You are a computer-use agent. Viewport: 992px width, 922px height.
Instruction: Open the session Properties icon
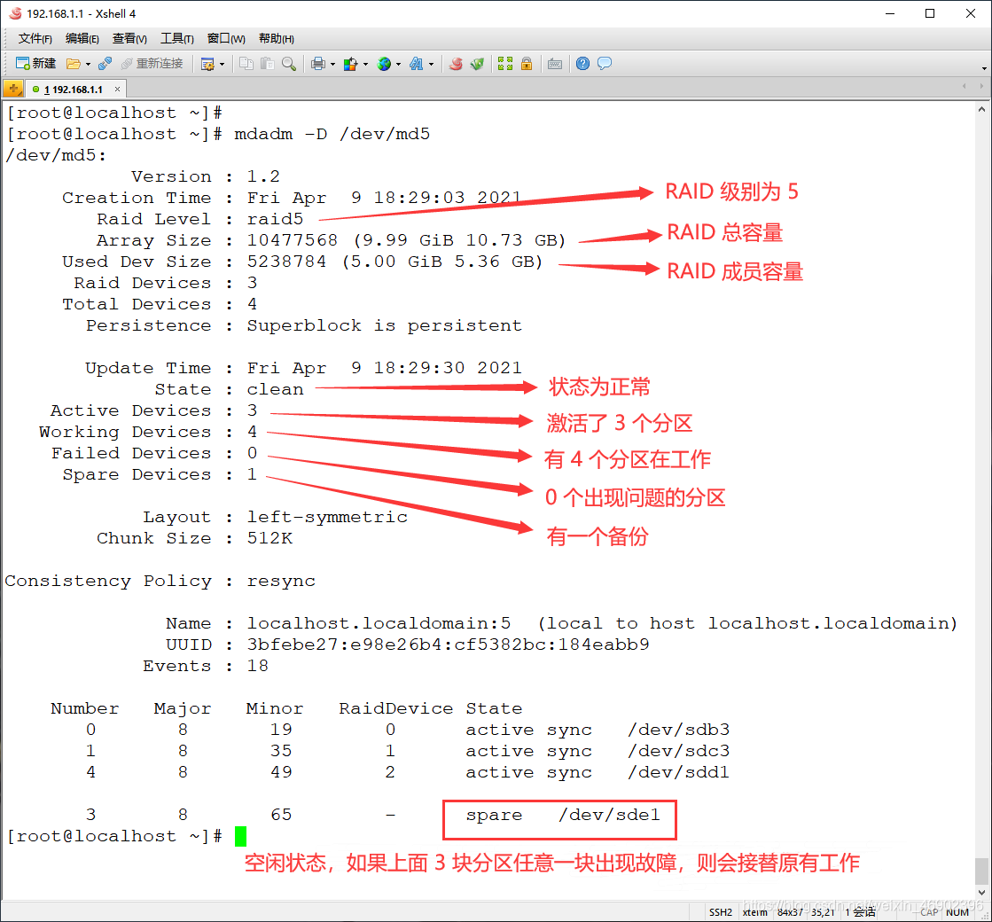[x=207, y=64]
